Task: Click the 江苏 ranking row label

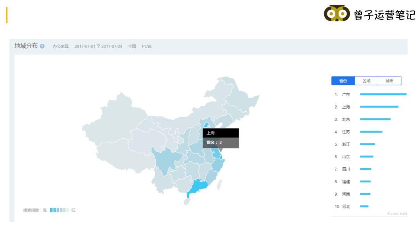Action: tap(346, 132)
